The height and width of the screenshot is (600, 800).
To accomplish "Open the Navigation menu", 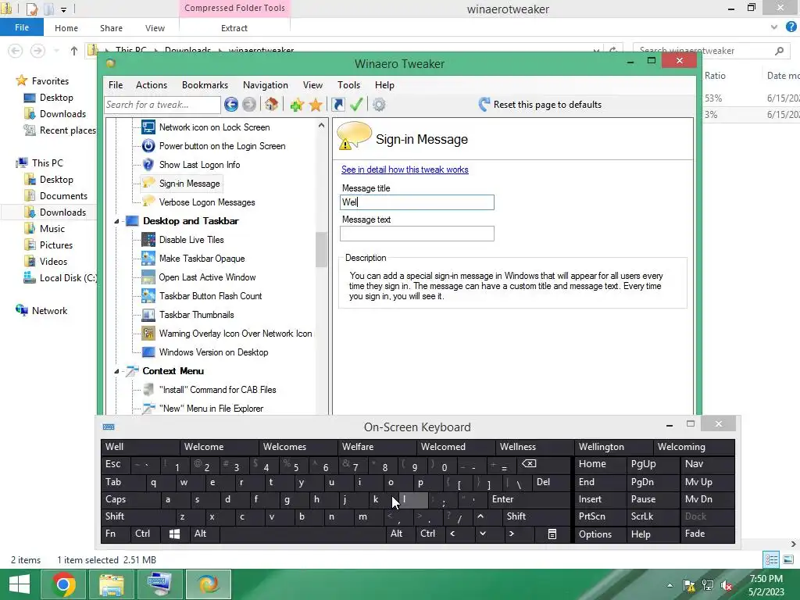I will pyautogui.click(x=266, y=85).
